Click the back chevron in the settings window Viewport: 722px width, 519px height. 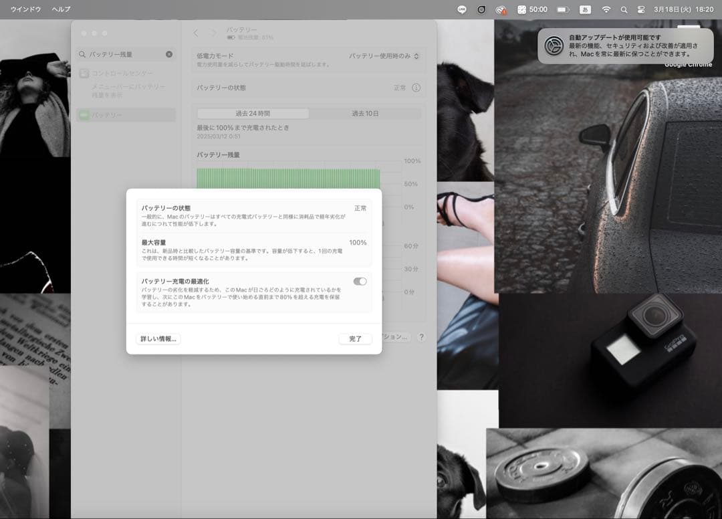click(x=196, y=31)
